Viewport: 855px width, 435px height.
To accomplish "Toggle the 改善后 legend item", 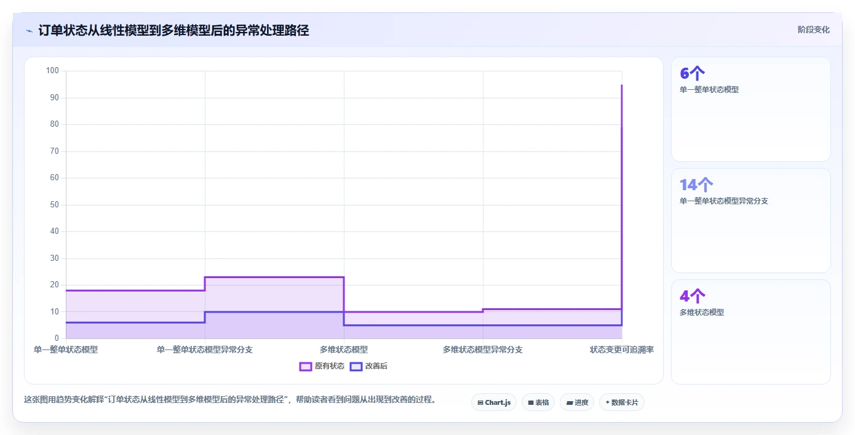I will pos(368,366).
